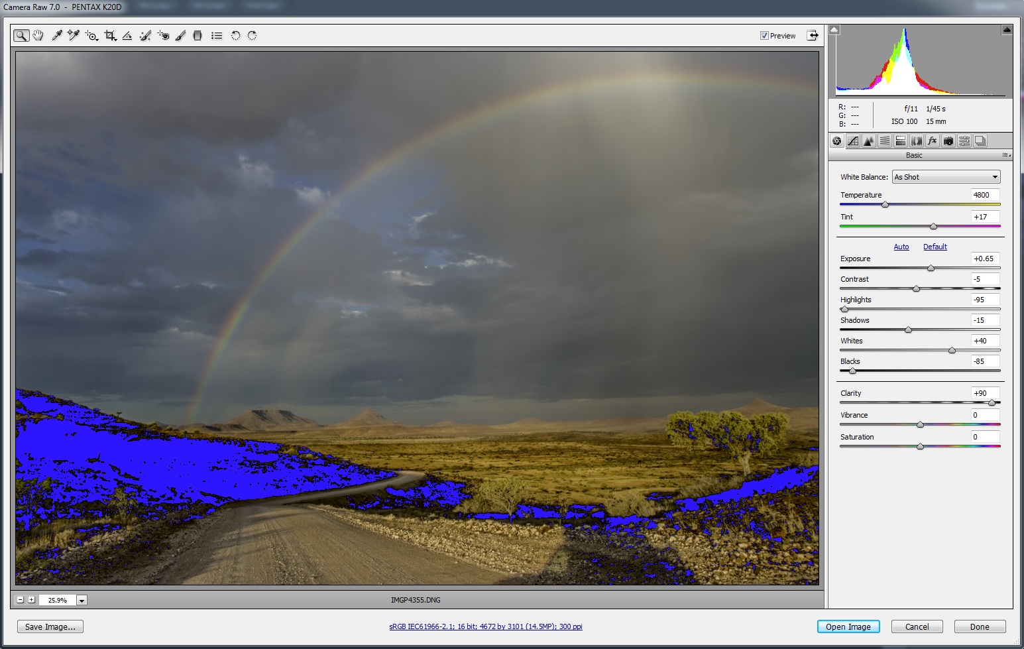Zoom out with the minus button
This screenshot has height=649, width=1024.
click(21, 600)
